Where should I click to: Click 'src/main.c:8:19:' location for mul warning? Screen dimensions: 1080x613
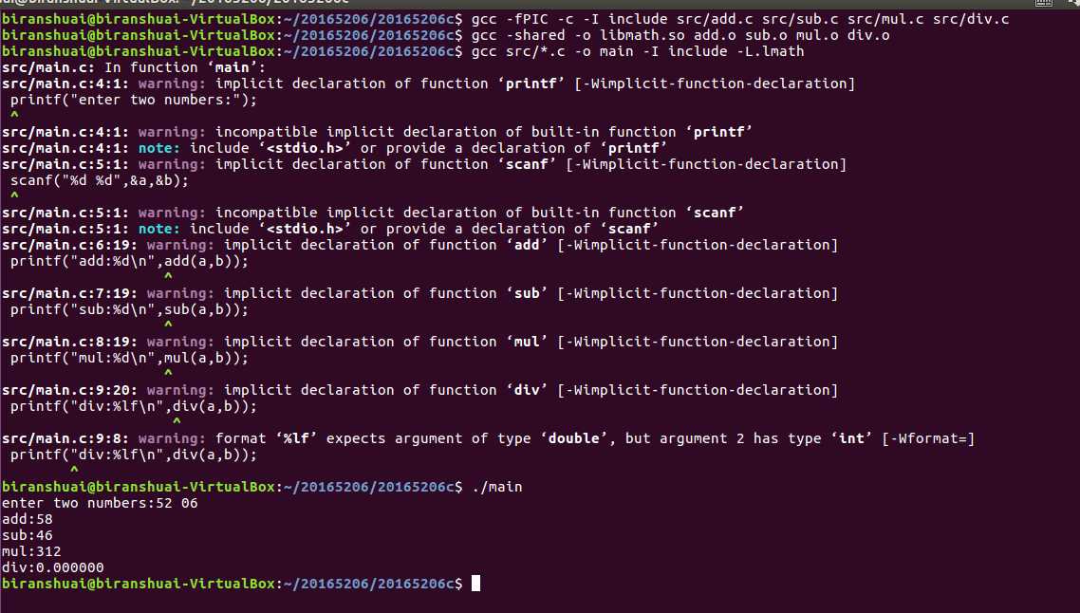[x=69, y=342]
